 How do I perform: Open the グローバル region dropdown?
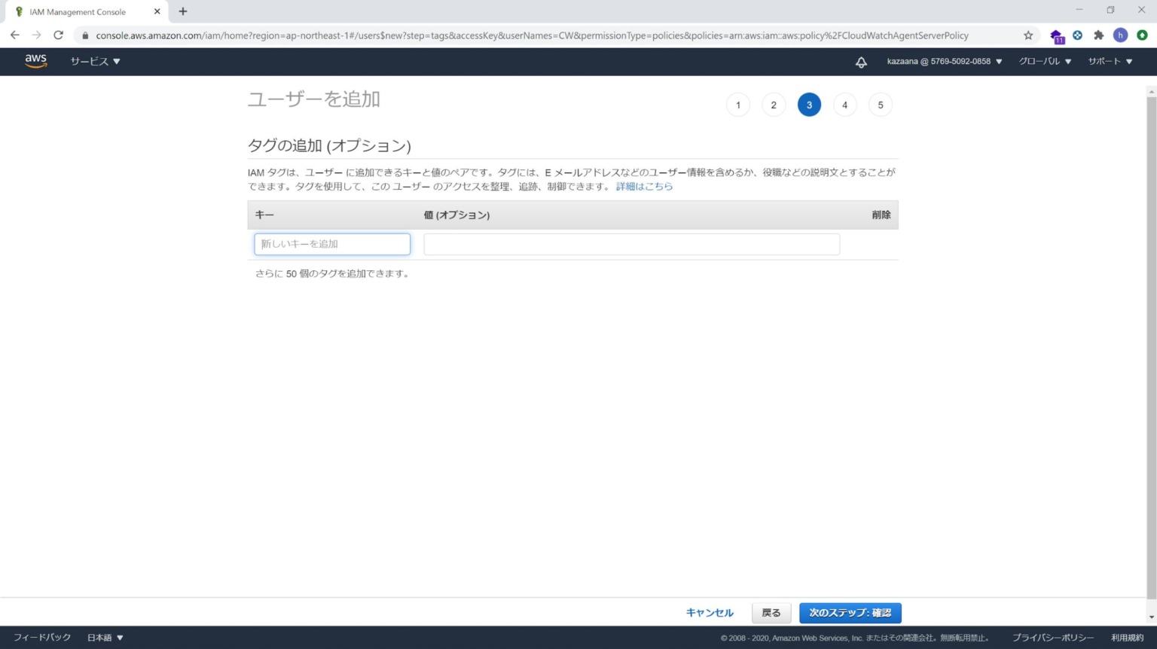pyautogui.click(x=1044, y=62)
